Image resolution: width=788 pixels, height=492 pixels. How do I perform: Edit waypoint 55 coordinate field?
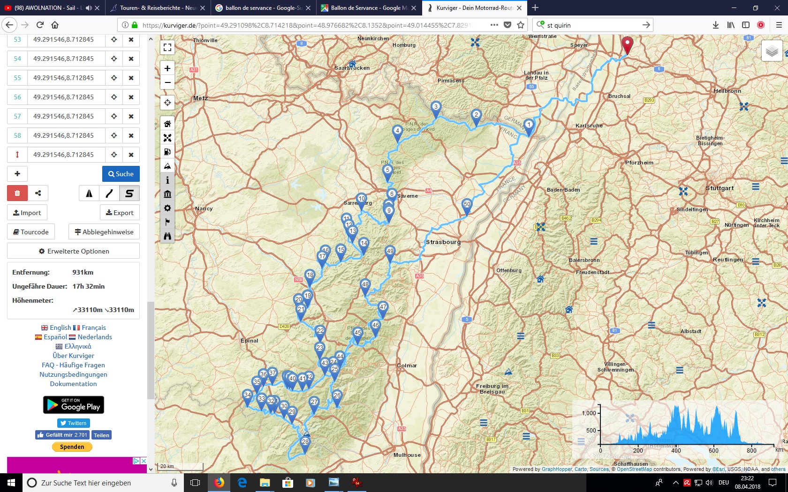point(66,78)
